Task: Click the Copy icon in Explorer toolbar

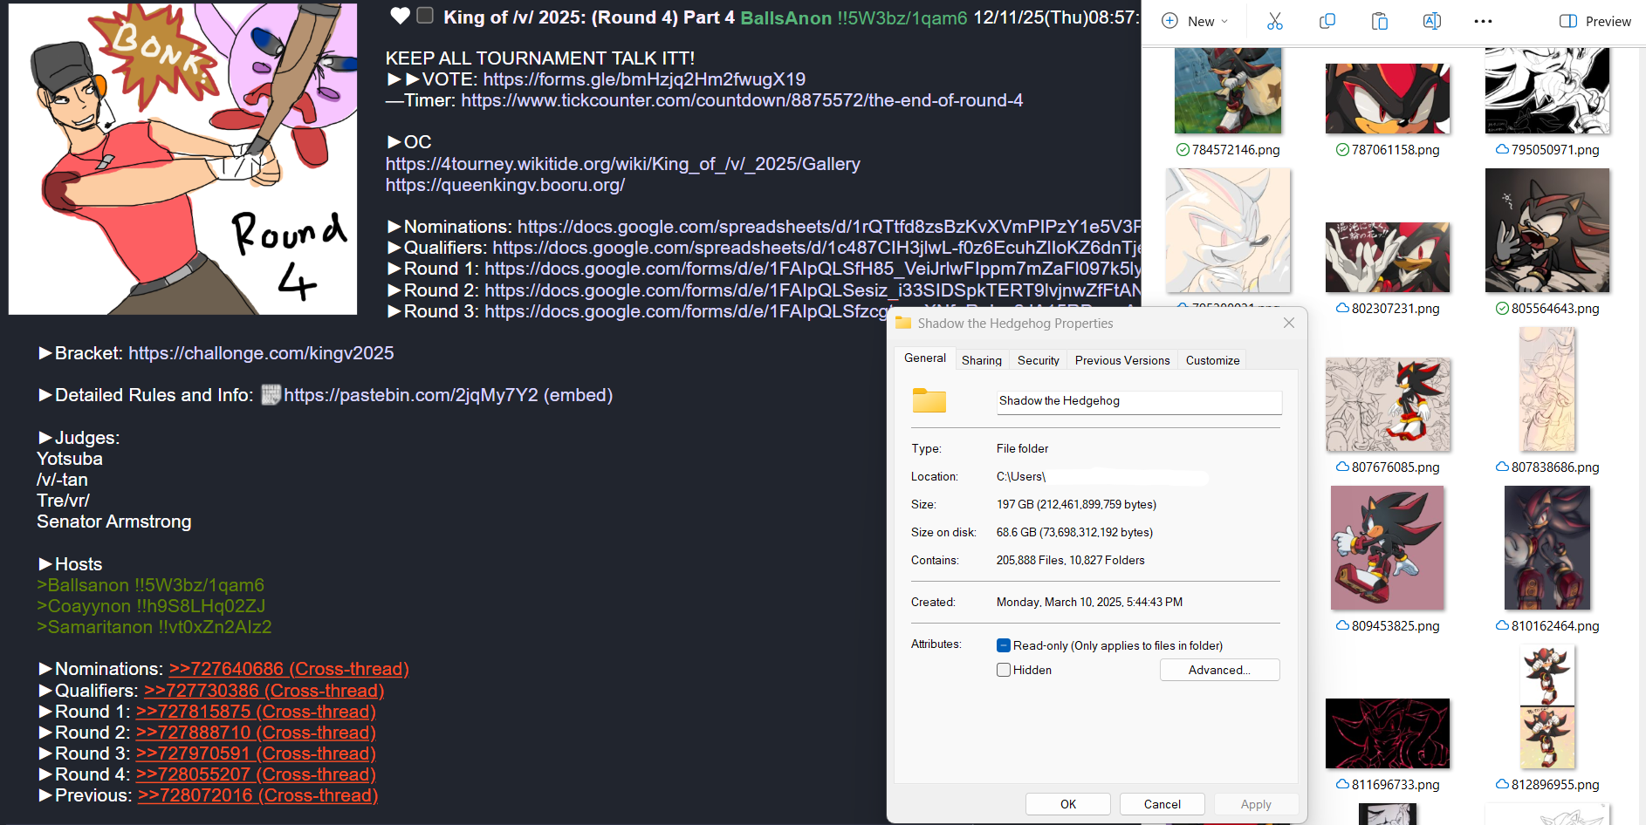Action: point(1327,21)
